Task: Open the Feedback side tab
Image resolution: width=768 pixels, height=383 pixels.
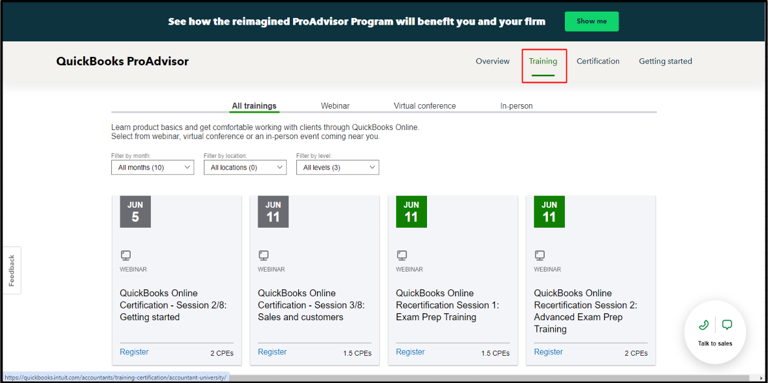Action: (12, 270)
